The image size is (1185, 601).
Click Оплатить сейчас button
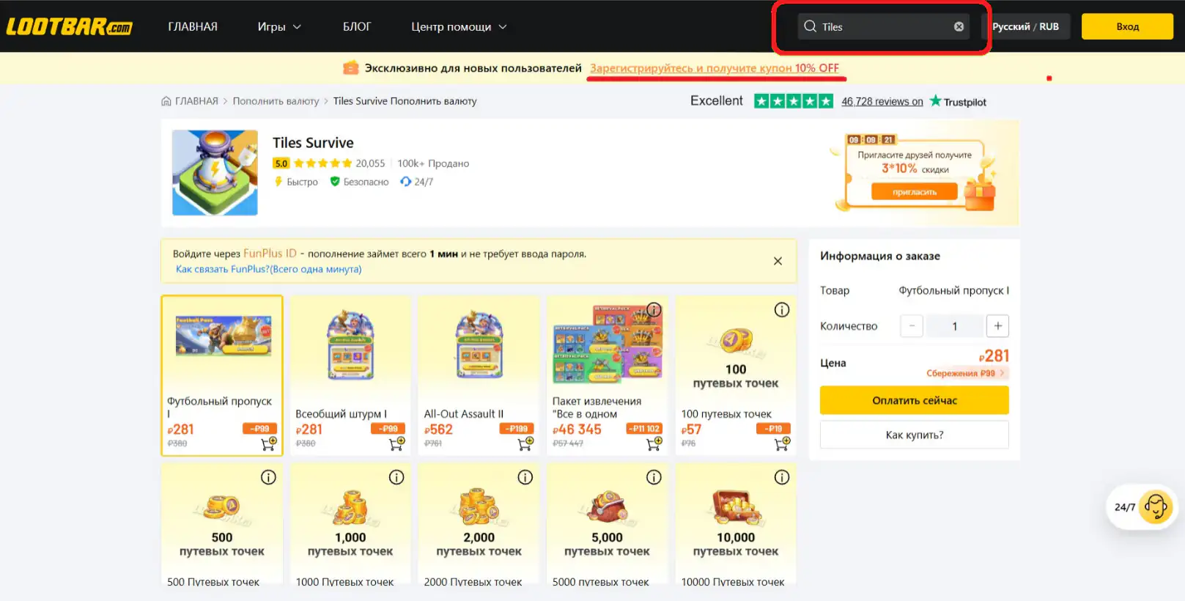pos(914,400)
